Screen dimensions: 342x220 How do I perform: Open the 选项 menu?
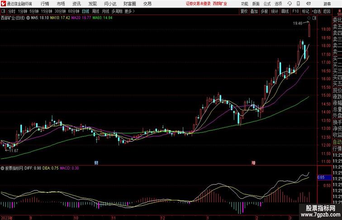click(278, 4)
